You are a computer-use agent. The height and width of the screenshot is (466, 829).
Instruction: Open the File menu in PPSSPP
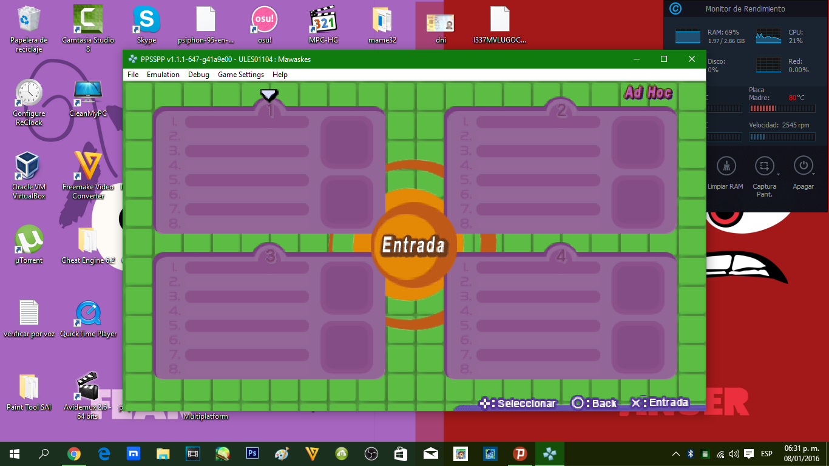pyautogui.click(x=133, y=75)
